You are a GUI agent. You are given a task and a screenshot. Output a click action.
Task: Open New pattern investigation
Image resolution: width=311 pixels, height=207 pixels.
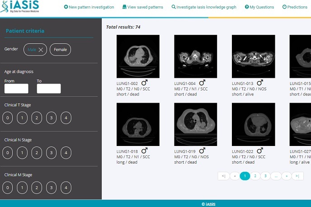89,7
